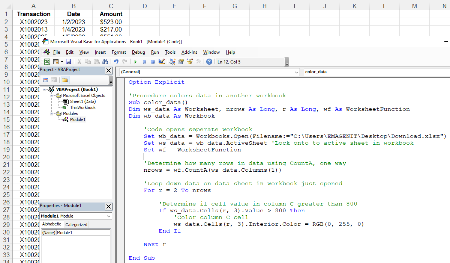Open Object Browser toolbar icon
This screenshot has height=263, width=450.
(190, 62)
